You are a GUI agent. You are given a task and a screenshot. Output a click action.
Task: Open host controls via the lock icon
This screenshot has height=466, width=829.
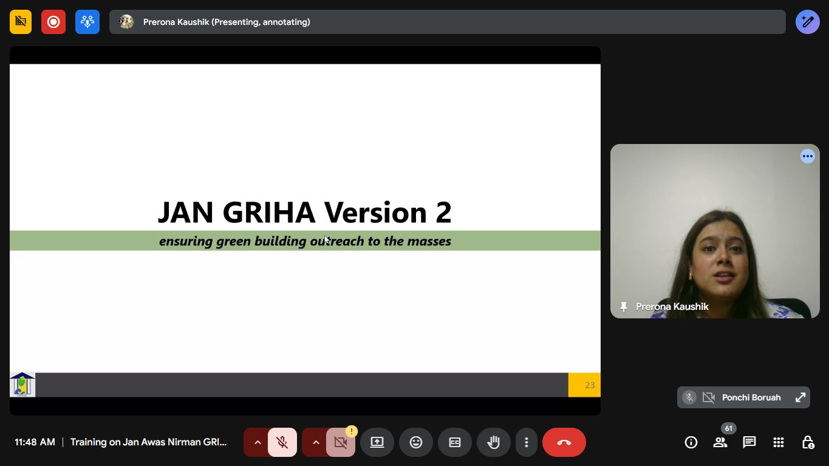click(x=808, y=442)
